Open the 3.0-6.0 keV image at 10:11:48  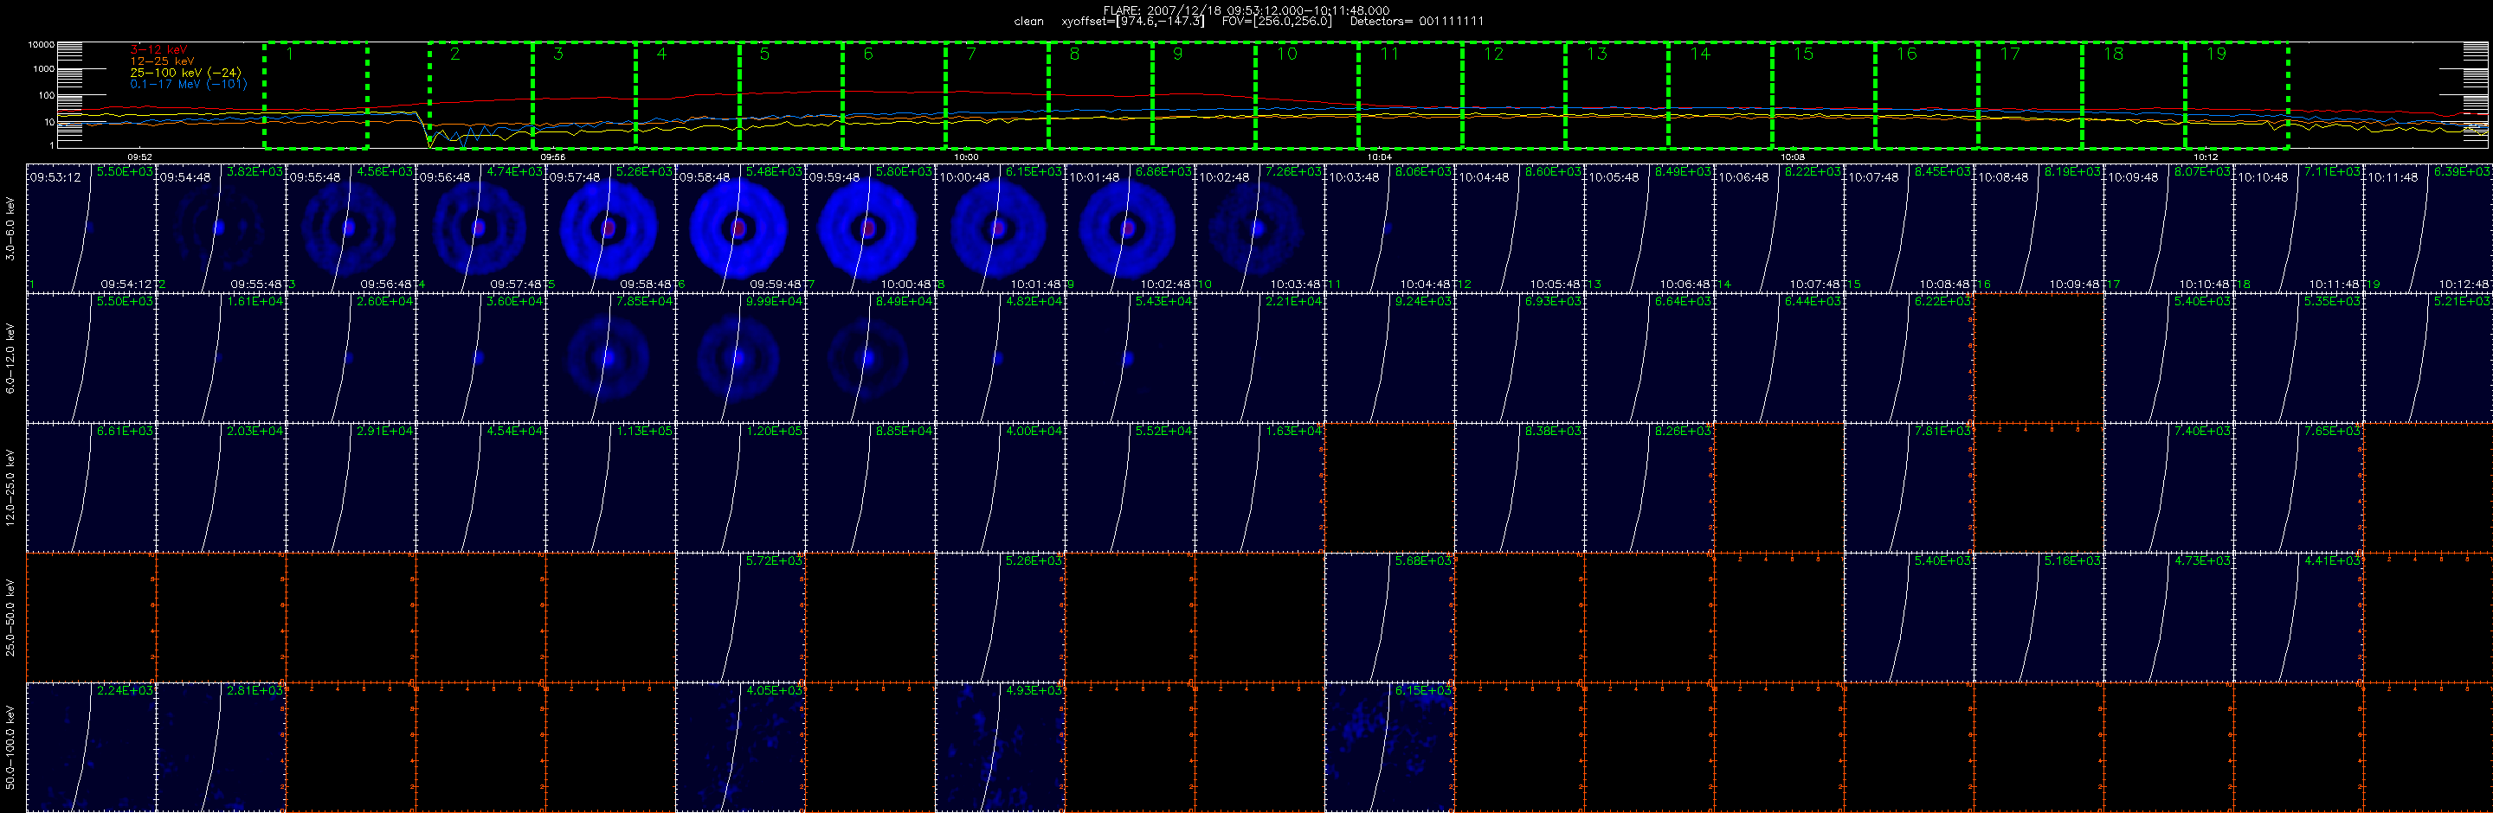[x=2427, y=228]
